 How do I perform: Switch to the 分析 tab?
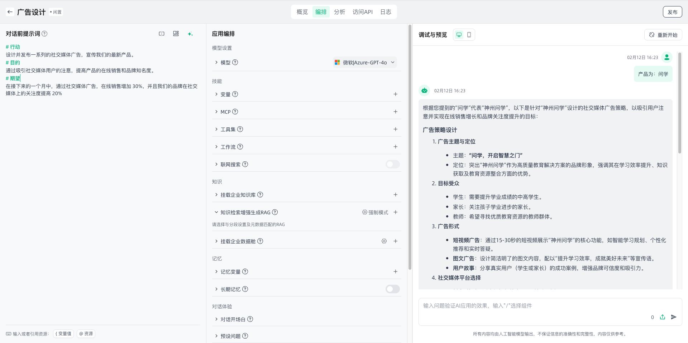(339, 12)
